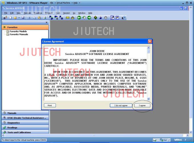Click the gear-with-plus icon in the toolbar
This screenshot has height=143, width=194.
(x=5, y=18)
